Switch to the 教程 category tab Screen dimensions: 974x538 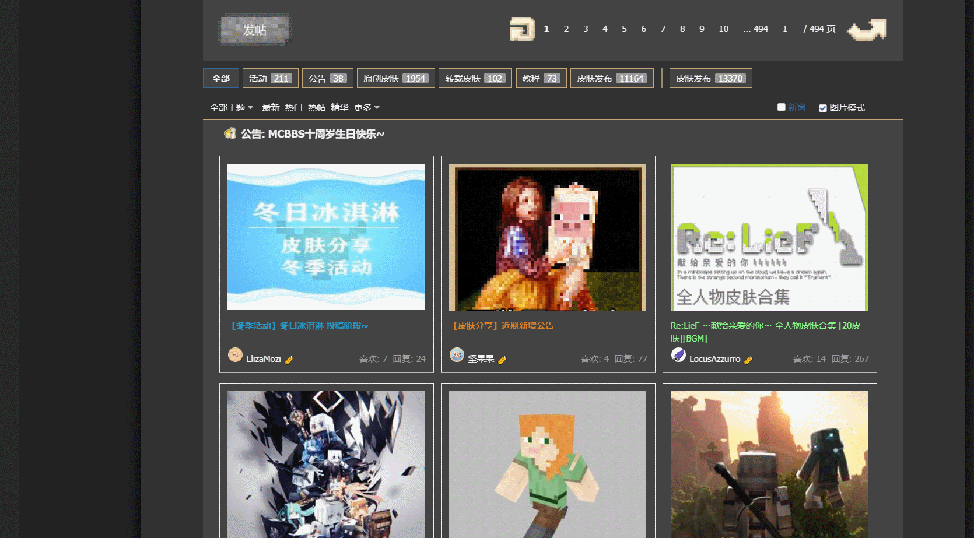tap(541, 78)
